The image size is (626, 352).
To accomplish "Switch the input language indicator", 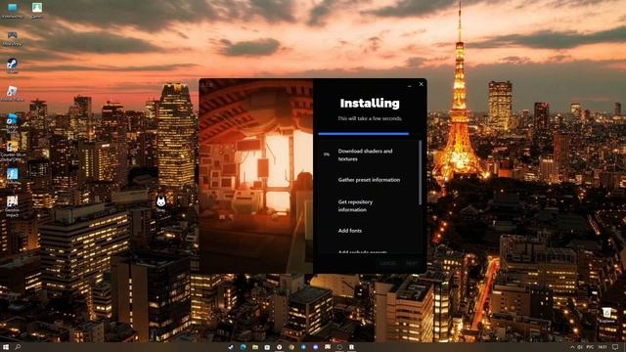I will [x=590, y=348].
